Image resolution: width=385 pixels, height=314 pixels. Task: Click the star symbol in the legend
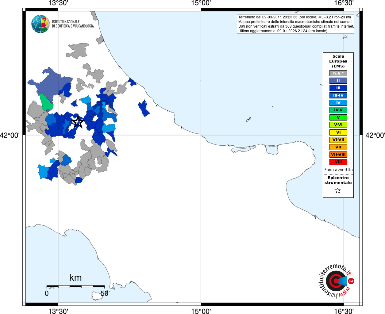(x=338, y=191)
